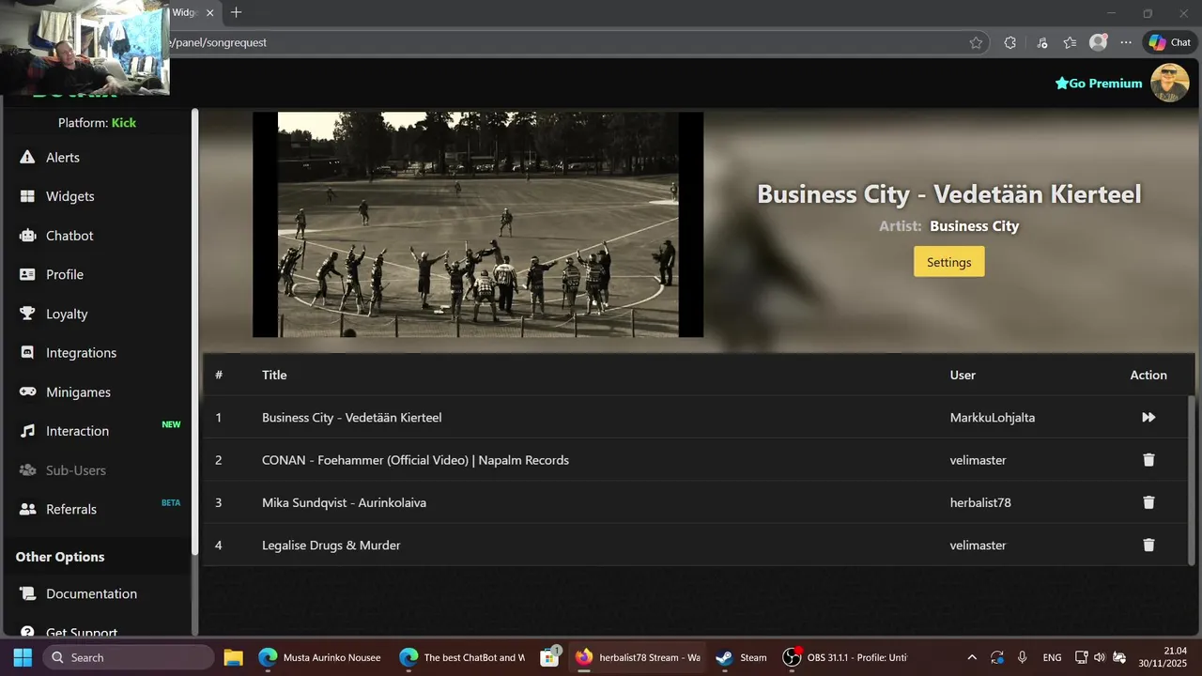Click the media control music note icon
Image resolution: width=1202 pixels, height=676 pixels.
coord(1042,42)
